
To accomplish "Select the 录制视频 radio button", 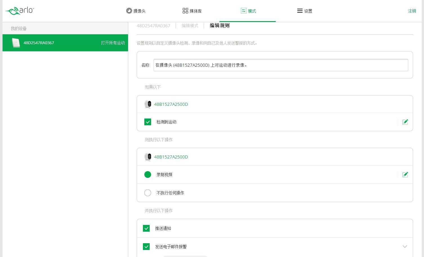I will (148, 175).
